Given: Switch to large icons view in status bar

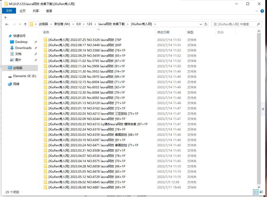Looking at the screenshot, I should 261,192.
